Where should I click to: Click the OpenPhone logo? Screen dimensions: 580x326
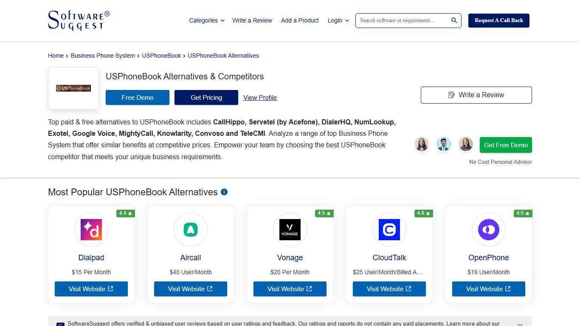488,230
